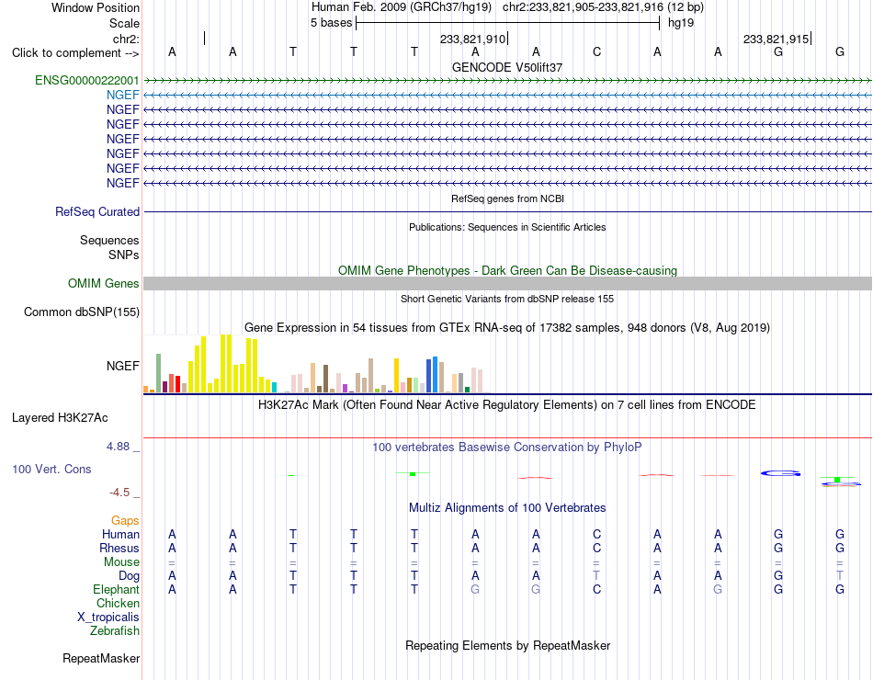Click the Gaps row label
The image size is (873, 680).
point(125,520)
